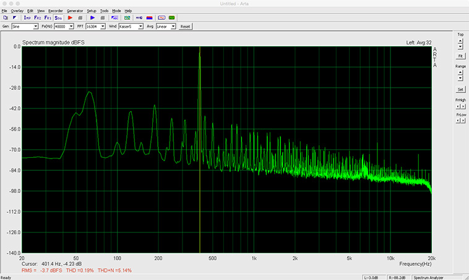Open the Gen signal type dropdown
The height and width of the screenshot is (280, 469).
pyautogui.click(x=25, y=27)
